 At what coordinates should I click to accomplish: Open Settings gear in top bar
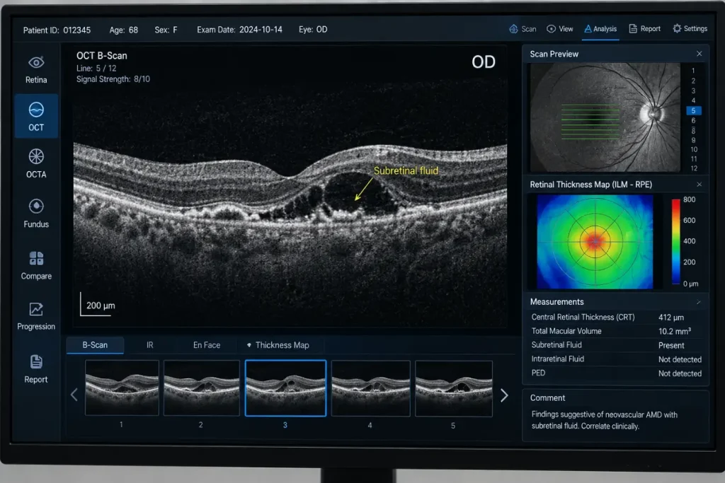pos(690,28)
